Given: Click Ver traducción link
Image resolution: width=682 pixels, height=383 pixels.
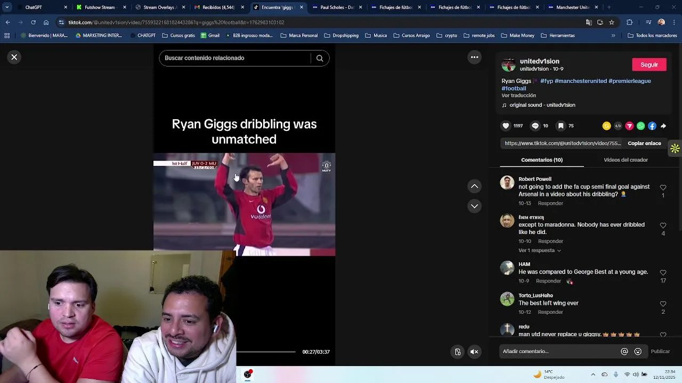Looking at the screenshot, I should [x=518, y=95].
